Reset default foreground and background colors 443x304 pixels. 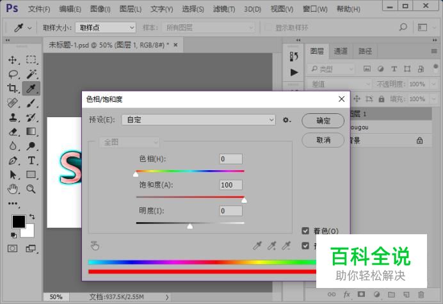[13, 235]
